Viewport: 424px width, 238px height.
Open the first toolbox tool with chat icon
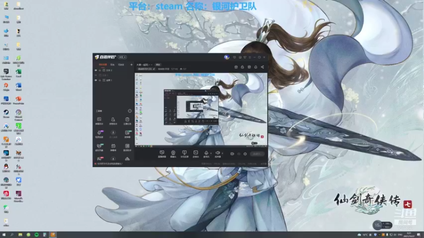(99, 121)
